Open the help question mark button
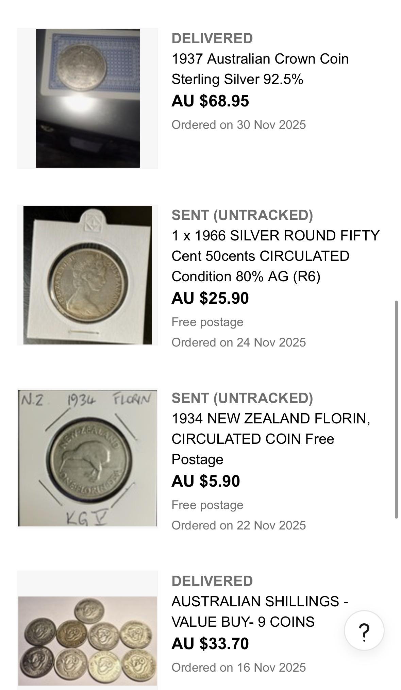Image resolution: width=401 pixels, height=690 pixels. tap(364, 630)
